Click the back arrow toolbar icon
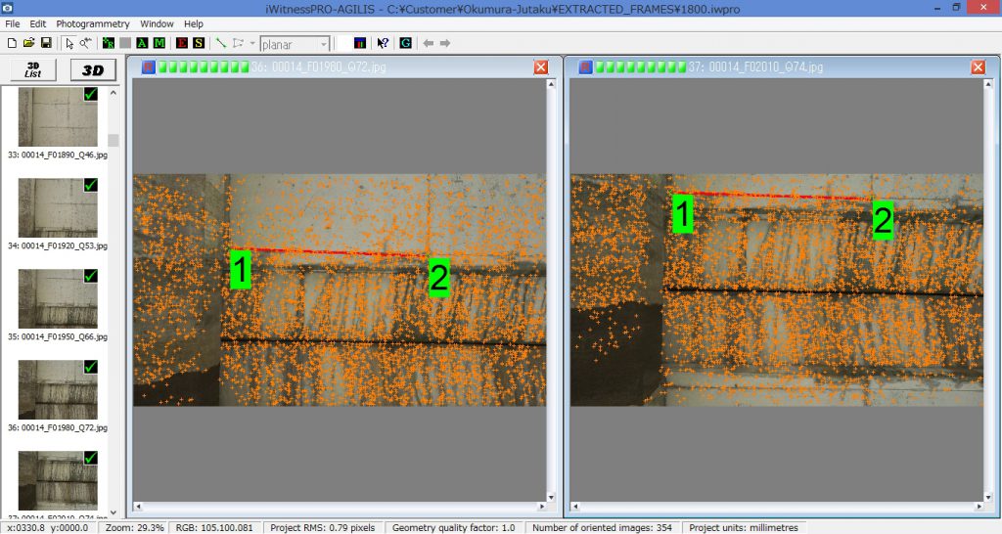This screenshot has height=534, width=1002. click(x=429, y=43)
